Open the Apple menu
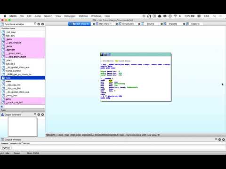 (5, 16)
